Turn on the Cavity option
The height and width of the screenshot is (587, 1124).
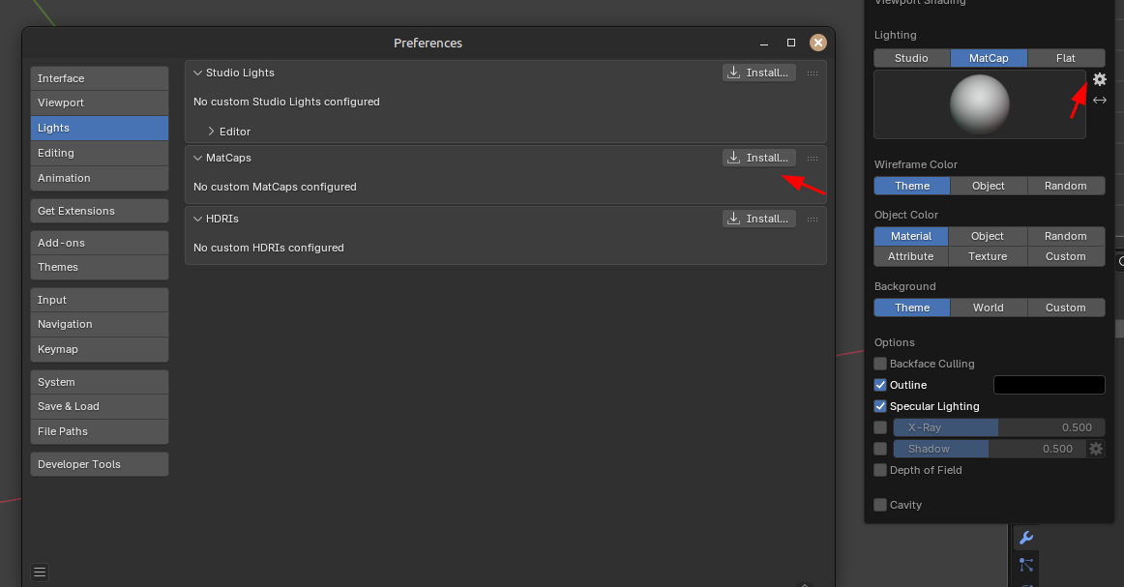click(880, 505)
